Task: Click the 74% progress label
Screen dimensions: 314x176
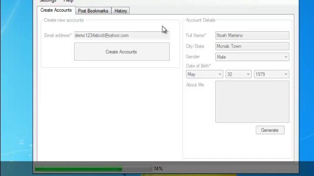Action: (x=158, y=169)
